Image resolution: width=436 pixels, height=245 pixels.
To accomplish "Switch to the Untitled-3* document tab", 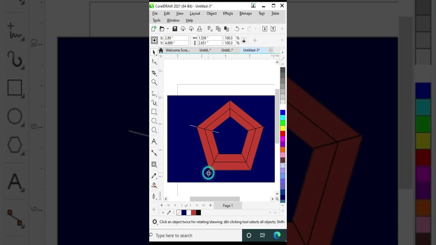I will (x=251, y=50).
